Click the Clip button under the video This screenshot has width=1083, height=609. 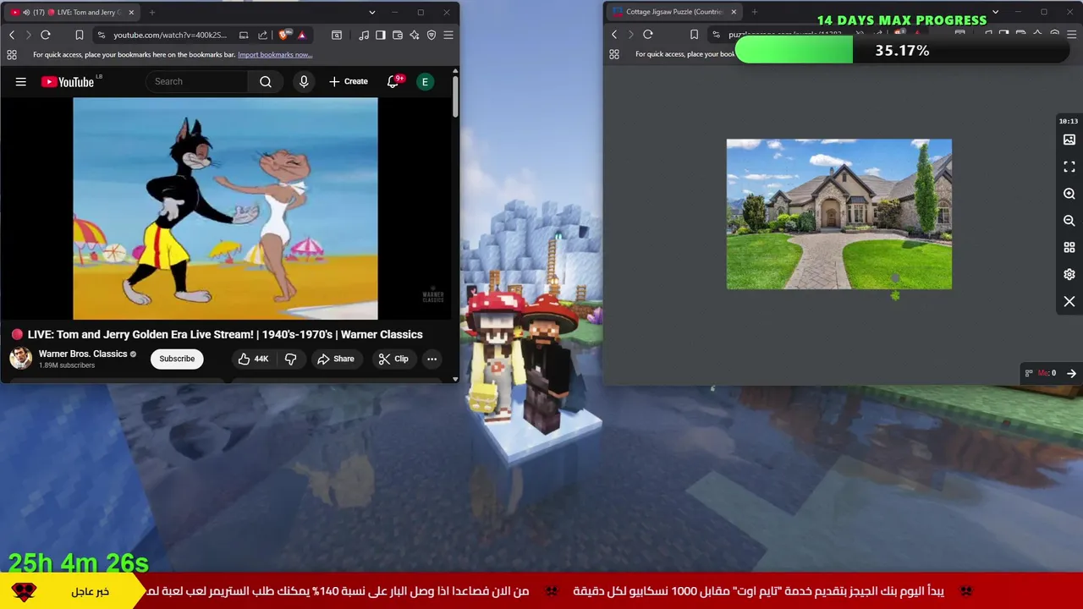coord(393,359)
